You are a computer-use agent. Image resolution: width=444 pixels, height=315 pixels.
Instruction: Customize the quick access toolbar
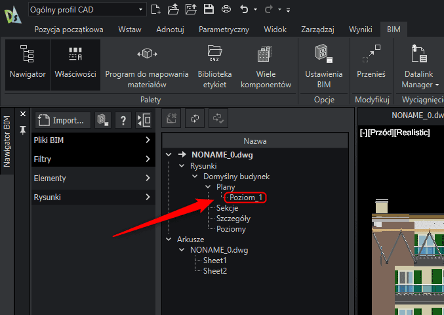pos(288,10)
